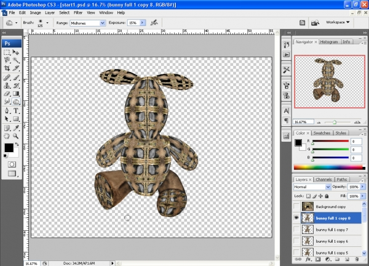Toggle Quick Mask mode button

tap(12, 164)
